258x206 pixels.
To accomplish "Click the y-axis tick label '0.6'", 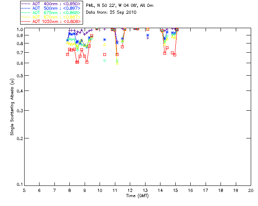I will click(20, 63).
